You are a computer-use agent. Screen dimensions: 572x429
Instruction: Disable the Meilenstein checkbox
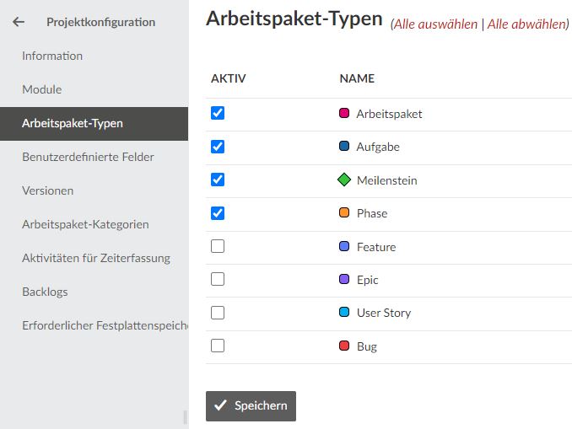(218, 180)
